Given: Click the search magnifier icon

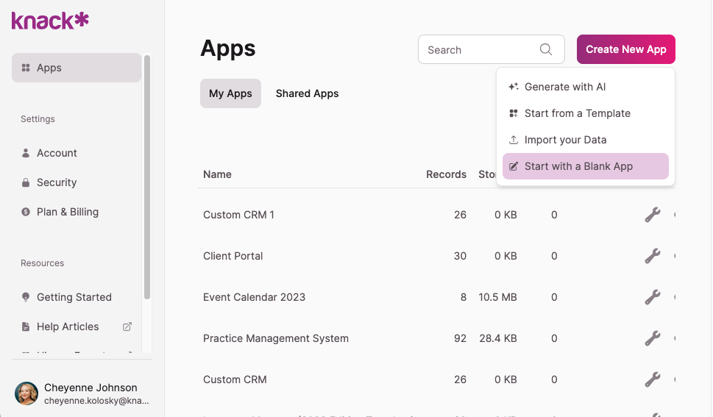Looking at the screenshot, I should (x=546, y=49).
